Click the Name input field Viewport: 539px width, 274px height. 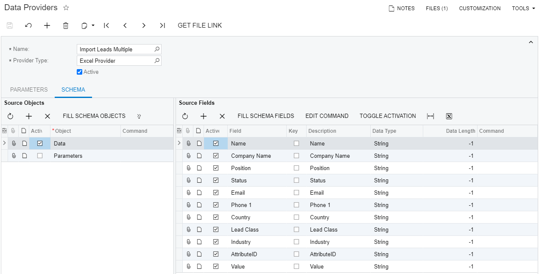pyautogui.click(x=115, y=50)
